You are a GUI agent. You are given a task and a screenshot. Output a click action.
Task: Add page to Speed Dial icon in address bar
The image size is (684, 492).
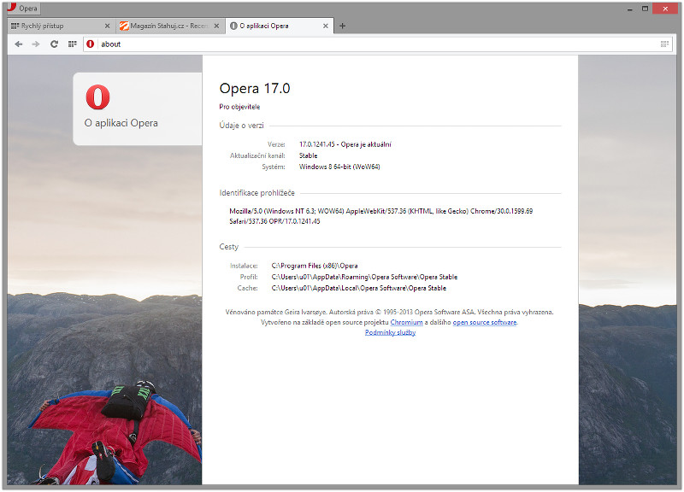(664, 44)
